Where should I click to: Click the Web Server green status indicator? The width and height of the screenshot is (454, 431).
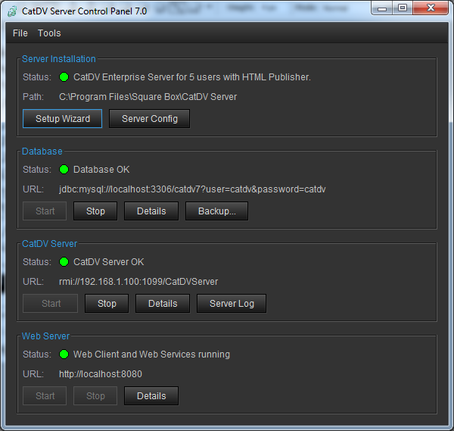point(64,354)
